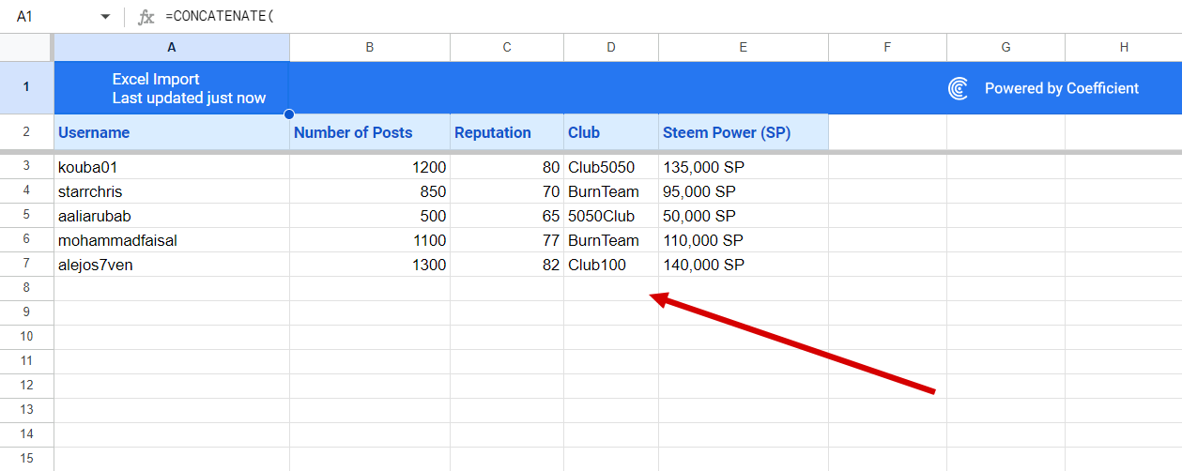Select column A header
Screen dimensions: 1182x471
click(172, 47)
